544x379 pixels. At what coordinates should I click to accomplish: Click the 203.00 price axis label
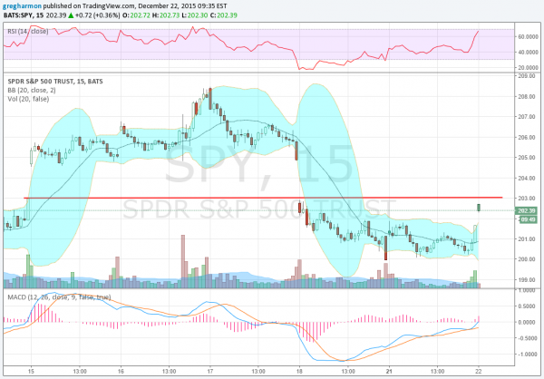(x=527, y=199)
